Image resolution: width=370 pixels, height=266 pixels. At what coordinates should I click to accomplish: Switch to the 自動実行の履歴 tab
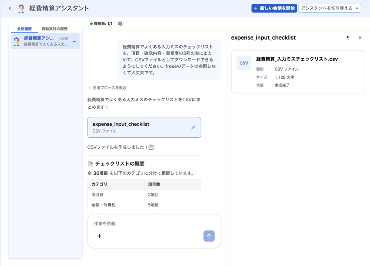54,29
